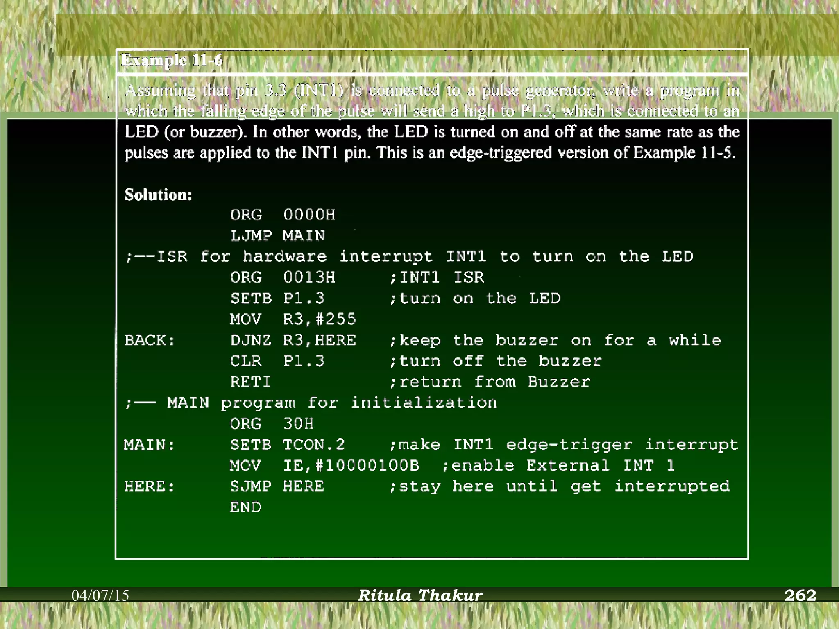Click the SETB P1.3 instruction
839x629 pixels.
(x=277, y=299)
